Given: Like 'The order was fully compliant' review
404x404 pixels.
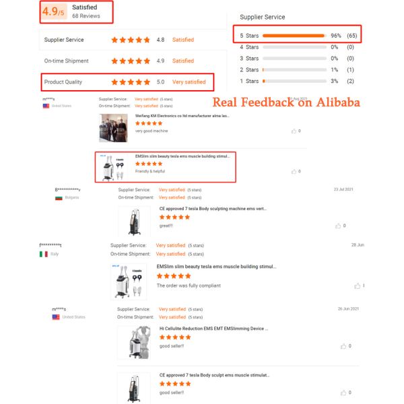Looking at the screenshot, I should pyautogui.click(x=358, y=285).
